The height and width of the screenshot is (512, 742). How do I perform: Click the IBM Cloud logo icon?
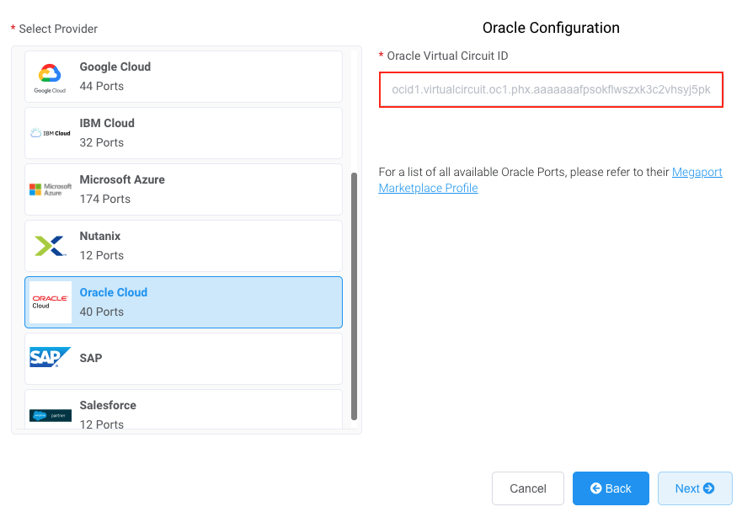pos(51,133)
